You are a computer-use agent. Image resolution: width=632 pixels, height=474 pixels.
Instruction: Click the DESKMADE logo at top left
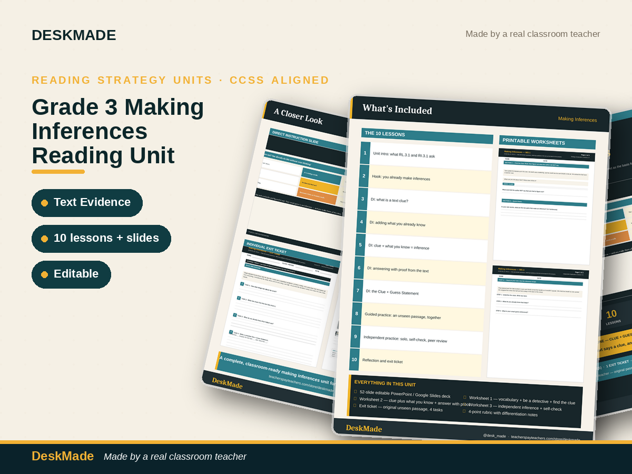click(74, 35)
